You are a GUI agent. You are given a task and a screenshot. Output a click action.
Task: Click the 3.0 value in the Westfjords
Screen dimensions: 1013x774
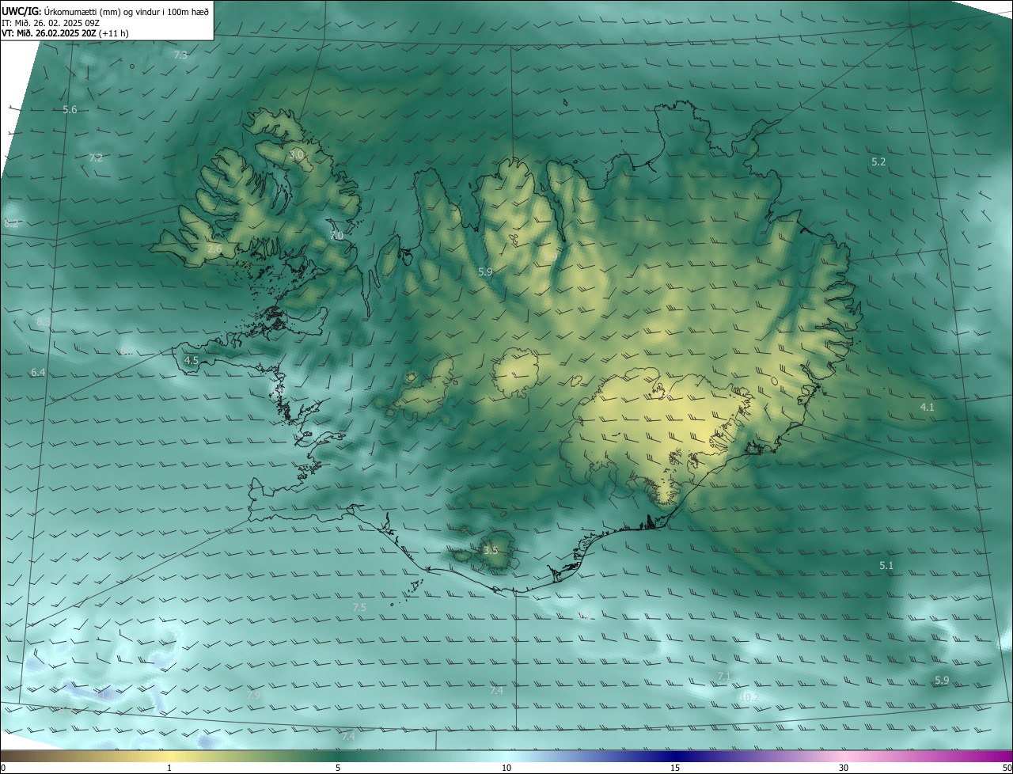tap(297, 155)
